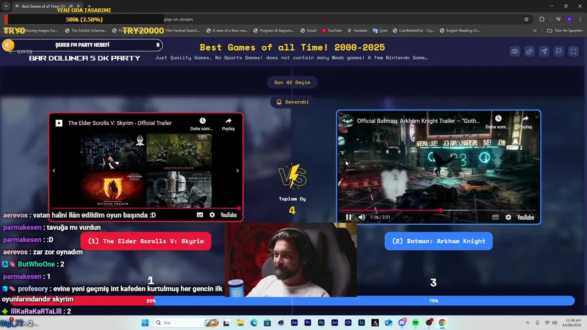Close the Best Games of all Time tab
This screenshot has width=587, height=330.
(x=78, y=6)
